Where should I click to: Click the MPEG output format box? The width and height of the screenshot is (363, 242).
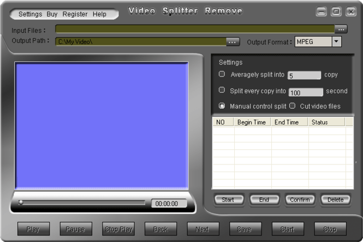tap(313, 42)
